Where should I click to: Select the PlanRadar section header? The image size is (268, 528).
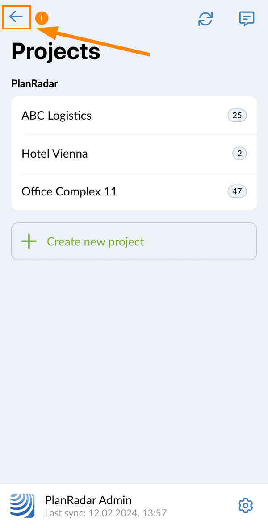34,83
